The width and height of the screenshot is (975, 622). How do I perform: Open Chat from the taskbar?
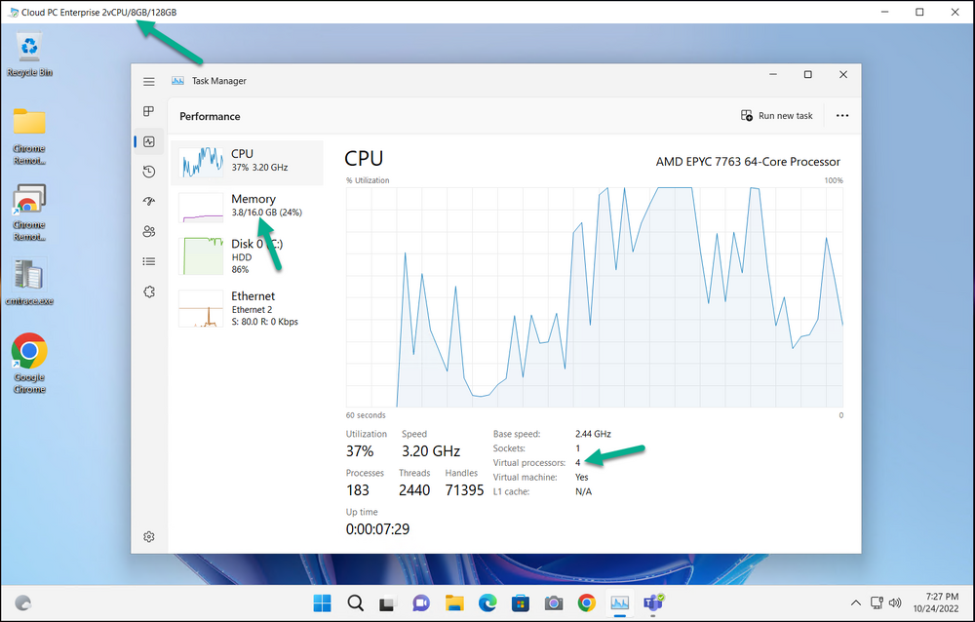tap(421, 603)
